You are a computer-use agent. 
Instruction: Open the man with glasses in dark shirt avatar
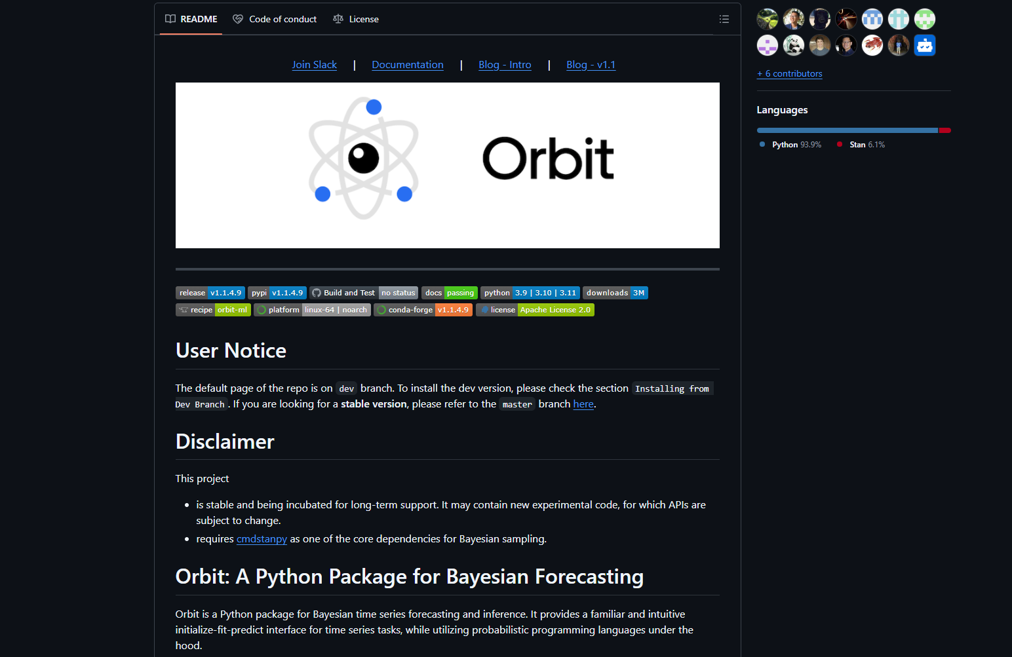846,45
